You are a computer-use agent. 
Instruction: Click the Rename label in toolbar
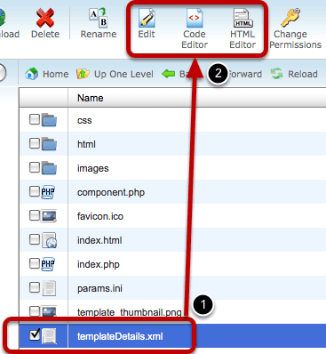[99, 34]
